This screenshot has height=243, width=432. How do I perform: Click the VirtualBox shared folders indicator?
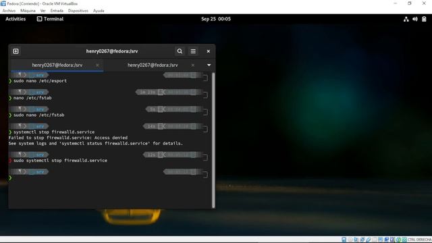[x=375, y=240]
